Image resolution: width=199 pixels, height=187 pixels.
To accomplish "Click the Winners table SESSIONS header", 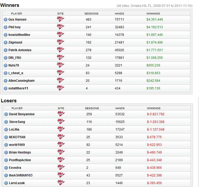I will coord(91,13).
